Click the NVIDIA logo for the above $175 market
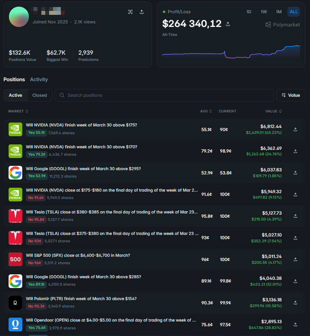This screenshot has height=336, width=310. point(16,130)
